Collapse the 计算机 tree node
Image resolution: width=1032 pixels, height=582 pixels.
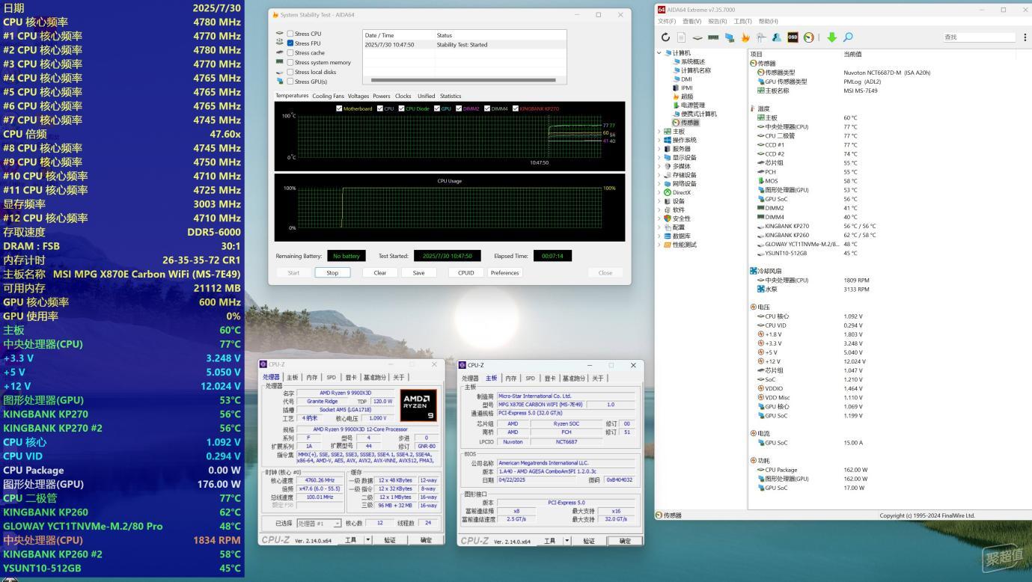point(659,53)
